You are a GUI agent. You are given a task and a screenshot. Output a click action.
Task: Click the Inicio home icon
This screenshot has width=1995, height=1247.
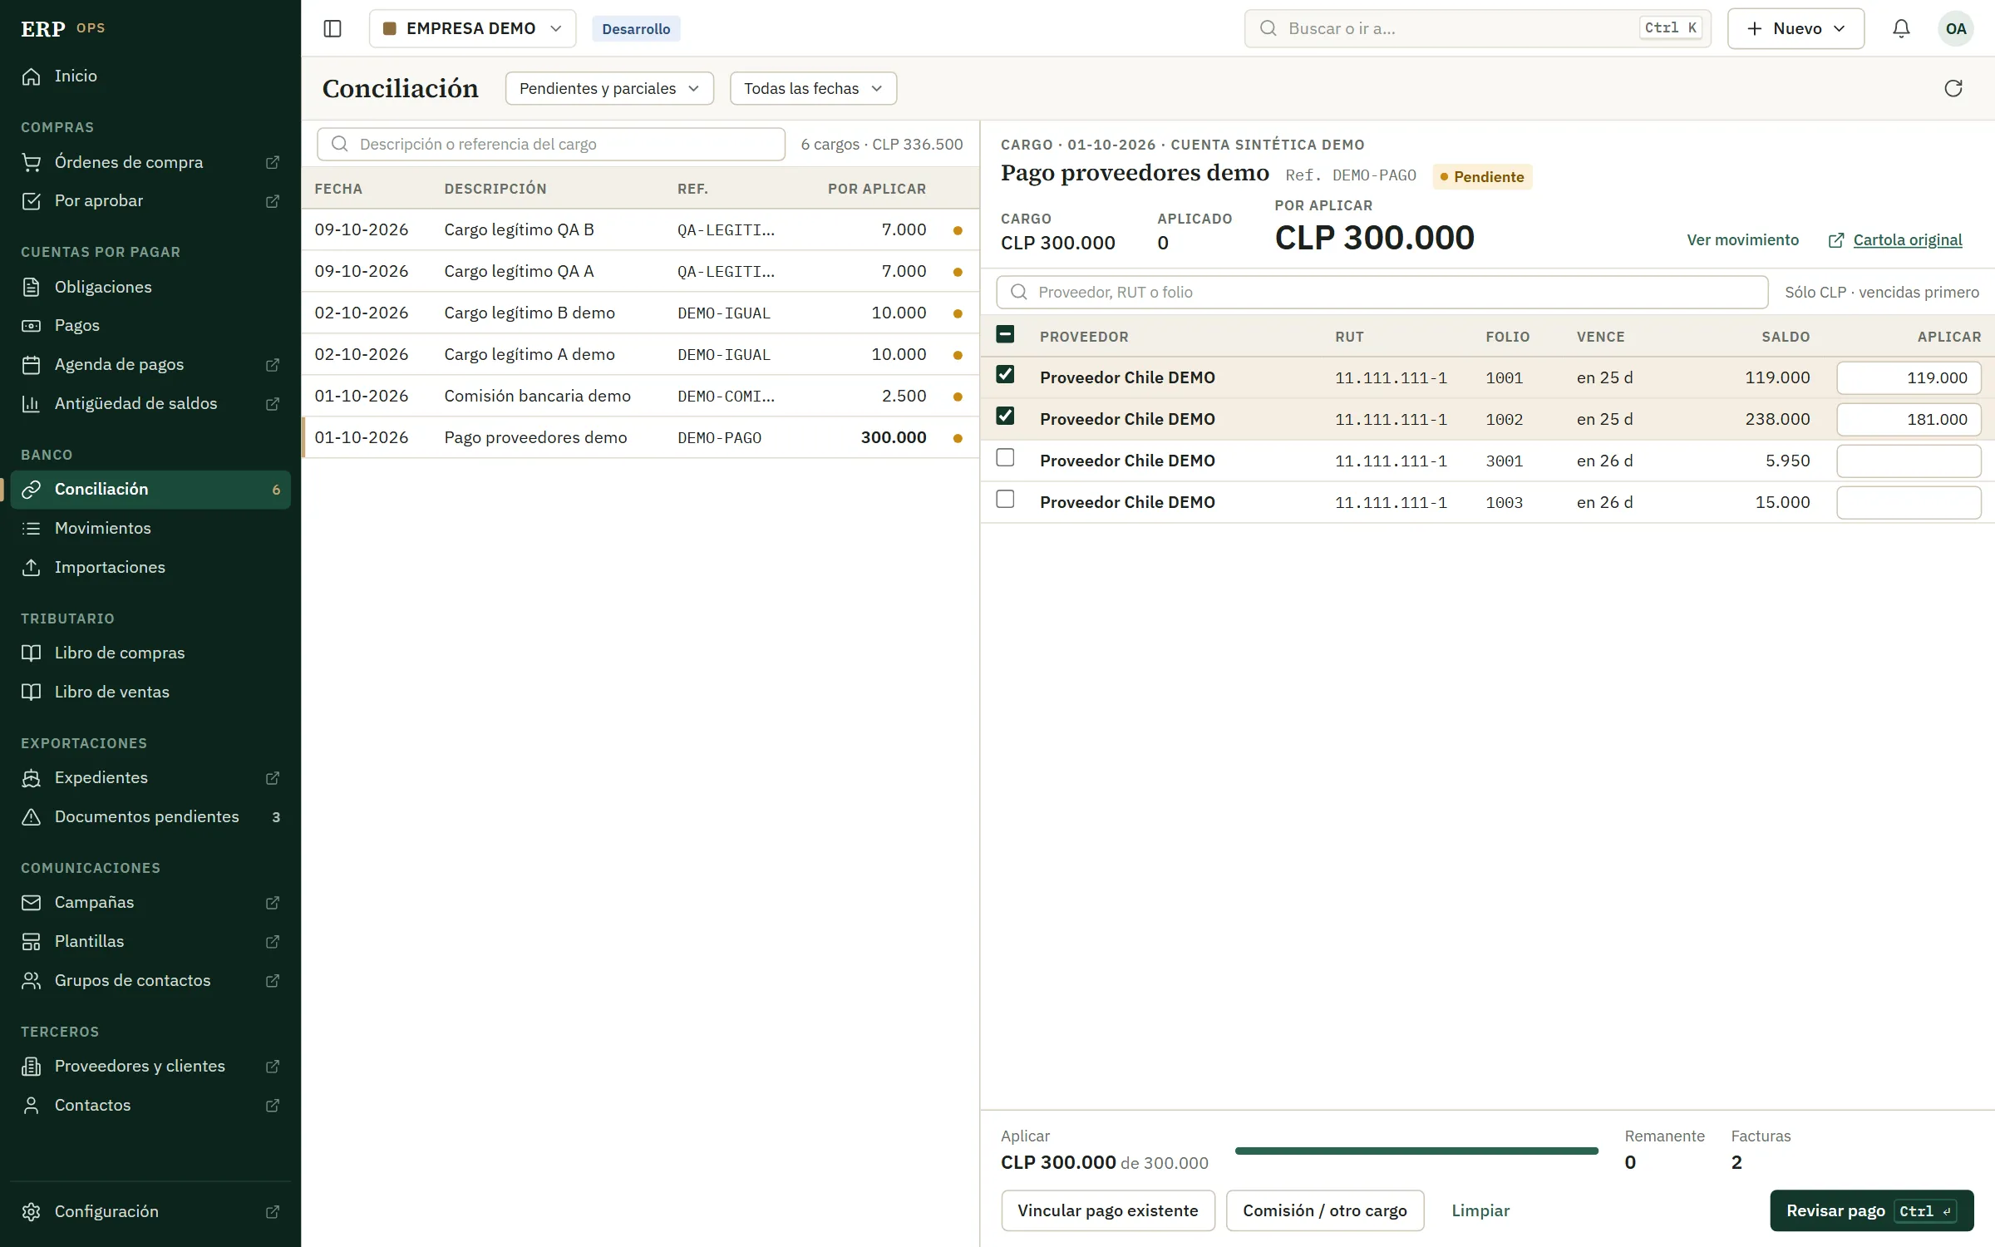pyautogui.click(x=32, y=76)
